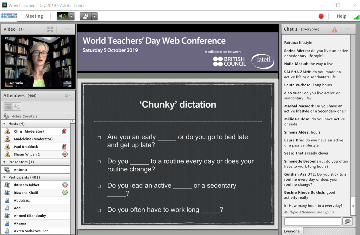This screenshot has width=360, height=235.
Task: Click the green connection status bars
Action: click(x=357, y=17)
